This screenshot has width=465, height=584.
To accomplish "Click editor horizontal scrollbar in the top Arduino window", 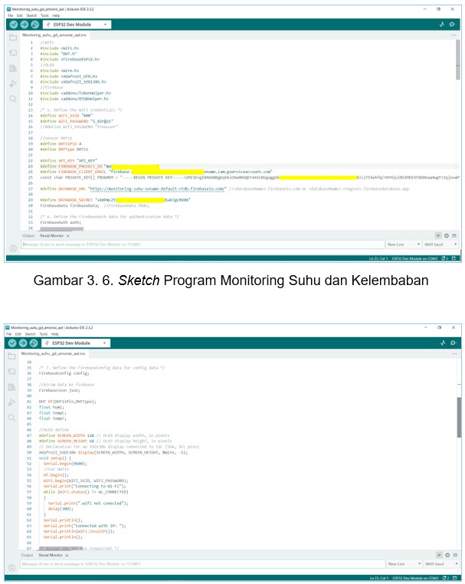I will [62, 228].
